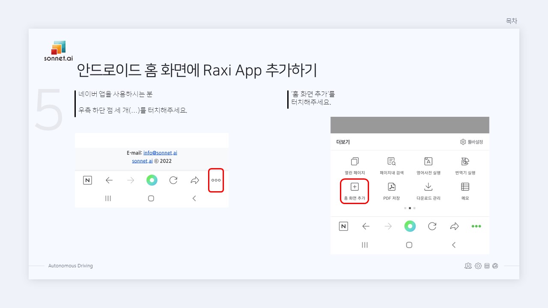Tap the green circle button below 더보기 panel

410,226
